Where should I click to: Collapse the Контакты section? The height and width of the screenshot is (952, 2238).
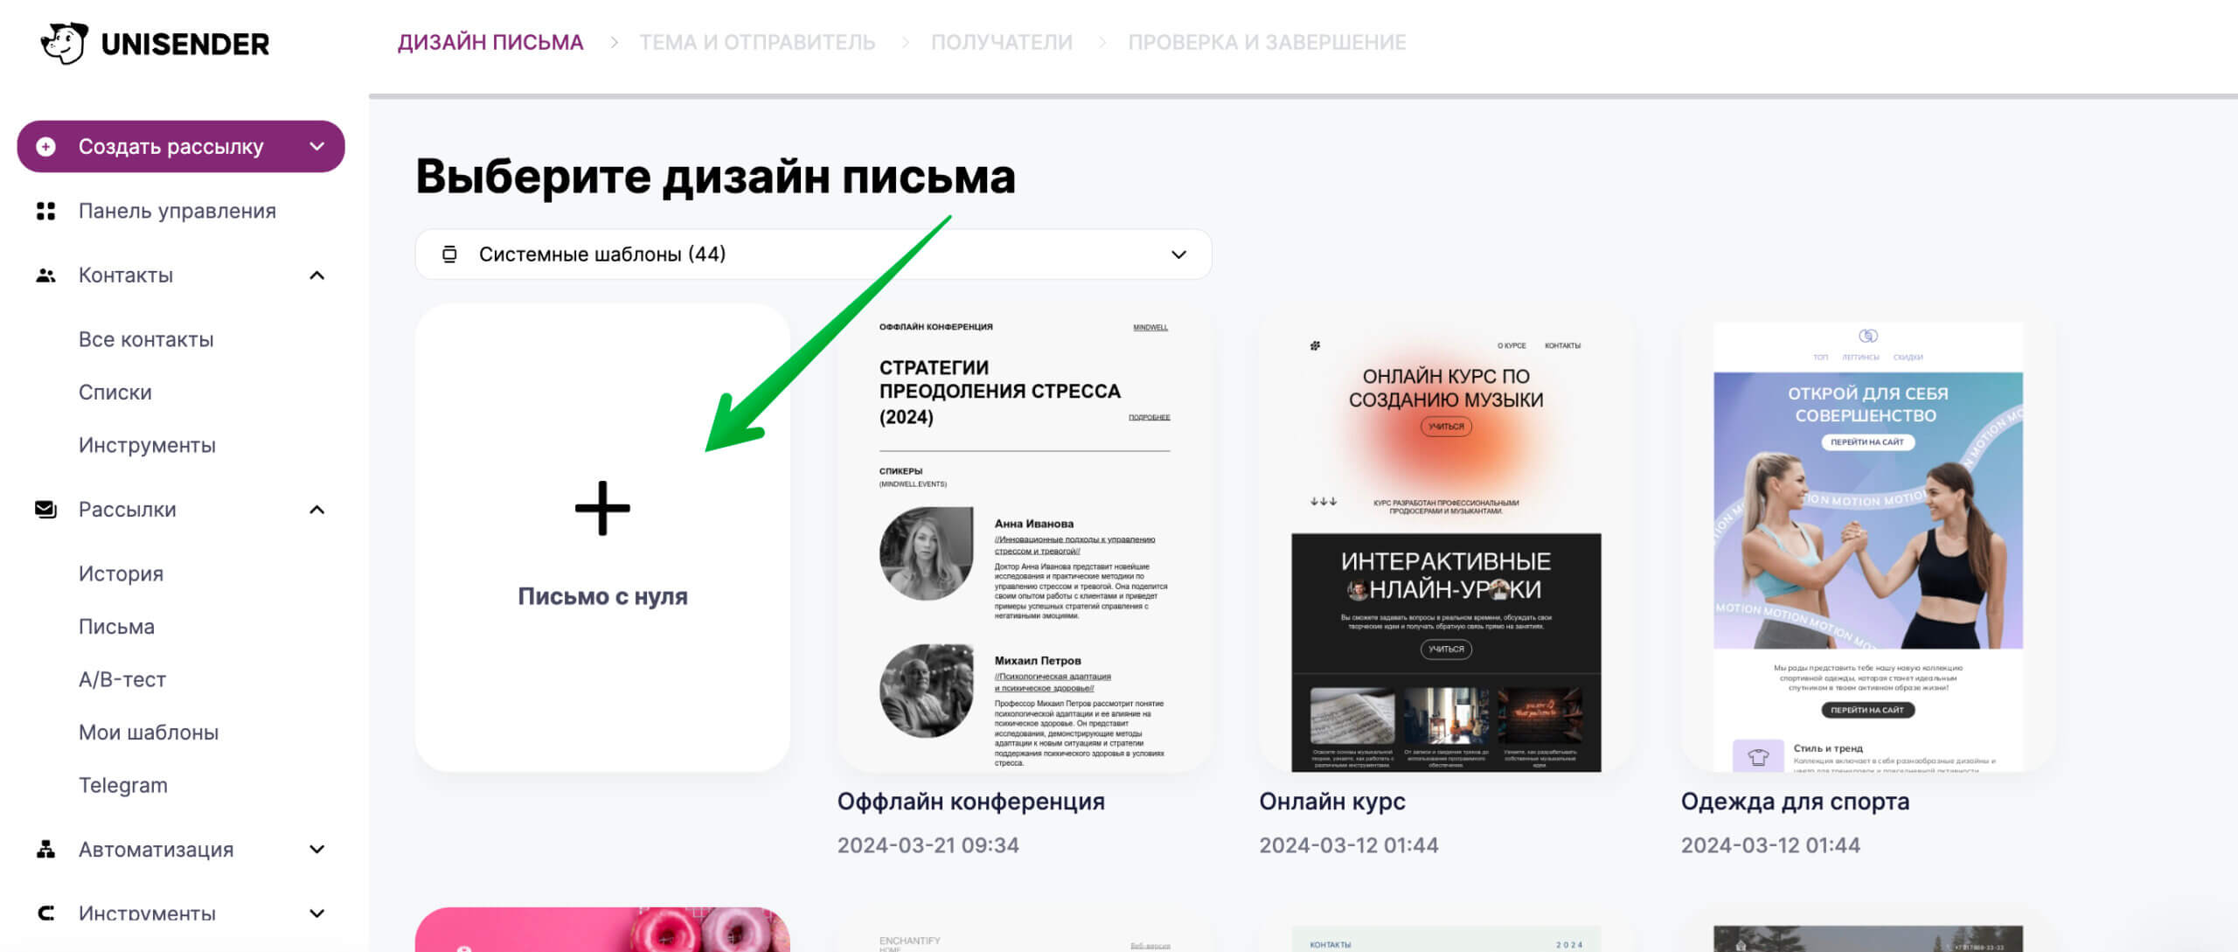(317, 274)
